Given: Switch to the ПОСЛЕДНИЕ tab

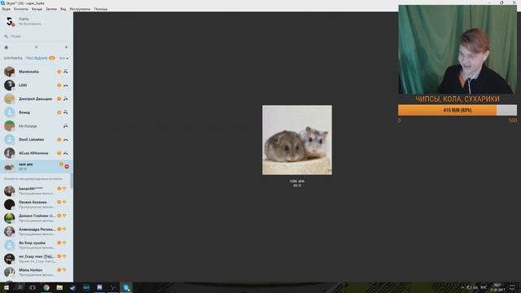Looking at the screenshot, I should (37, 58).
